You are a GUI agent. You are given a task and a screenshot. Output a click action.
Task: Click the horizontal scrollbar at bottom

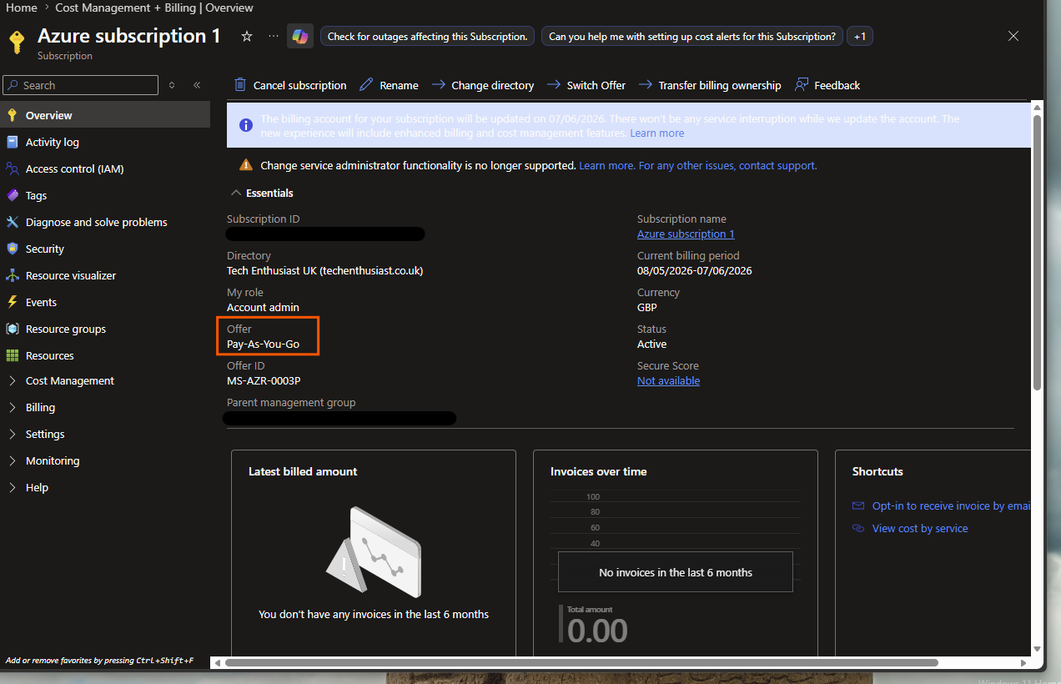coord(581,663)
